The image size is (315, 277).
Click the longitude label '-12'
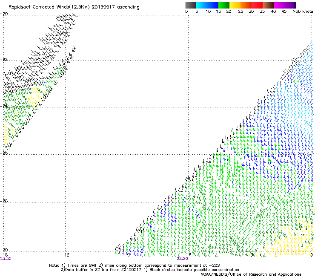tap(65, 255)
